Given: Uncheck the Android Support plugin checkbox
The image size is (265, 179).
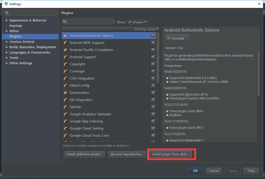Looking at the screenshot, I should 153,57.
